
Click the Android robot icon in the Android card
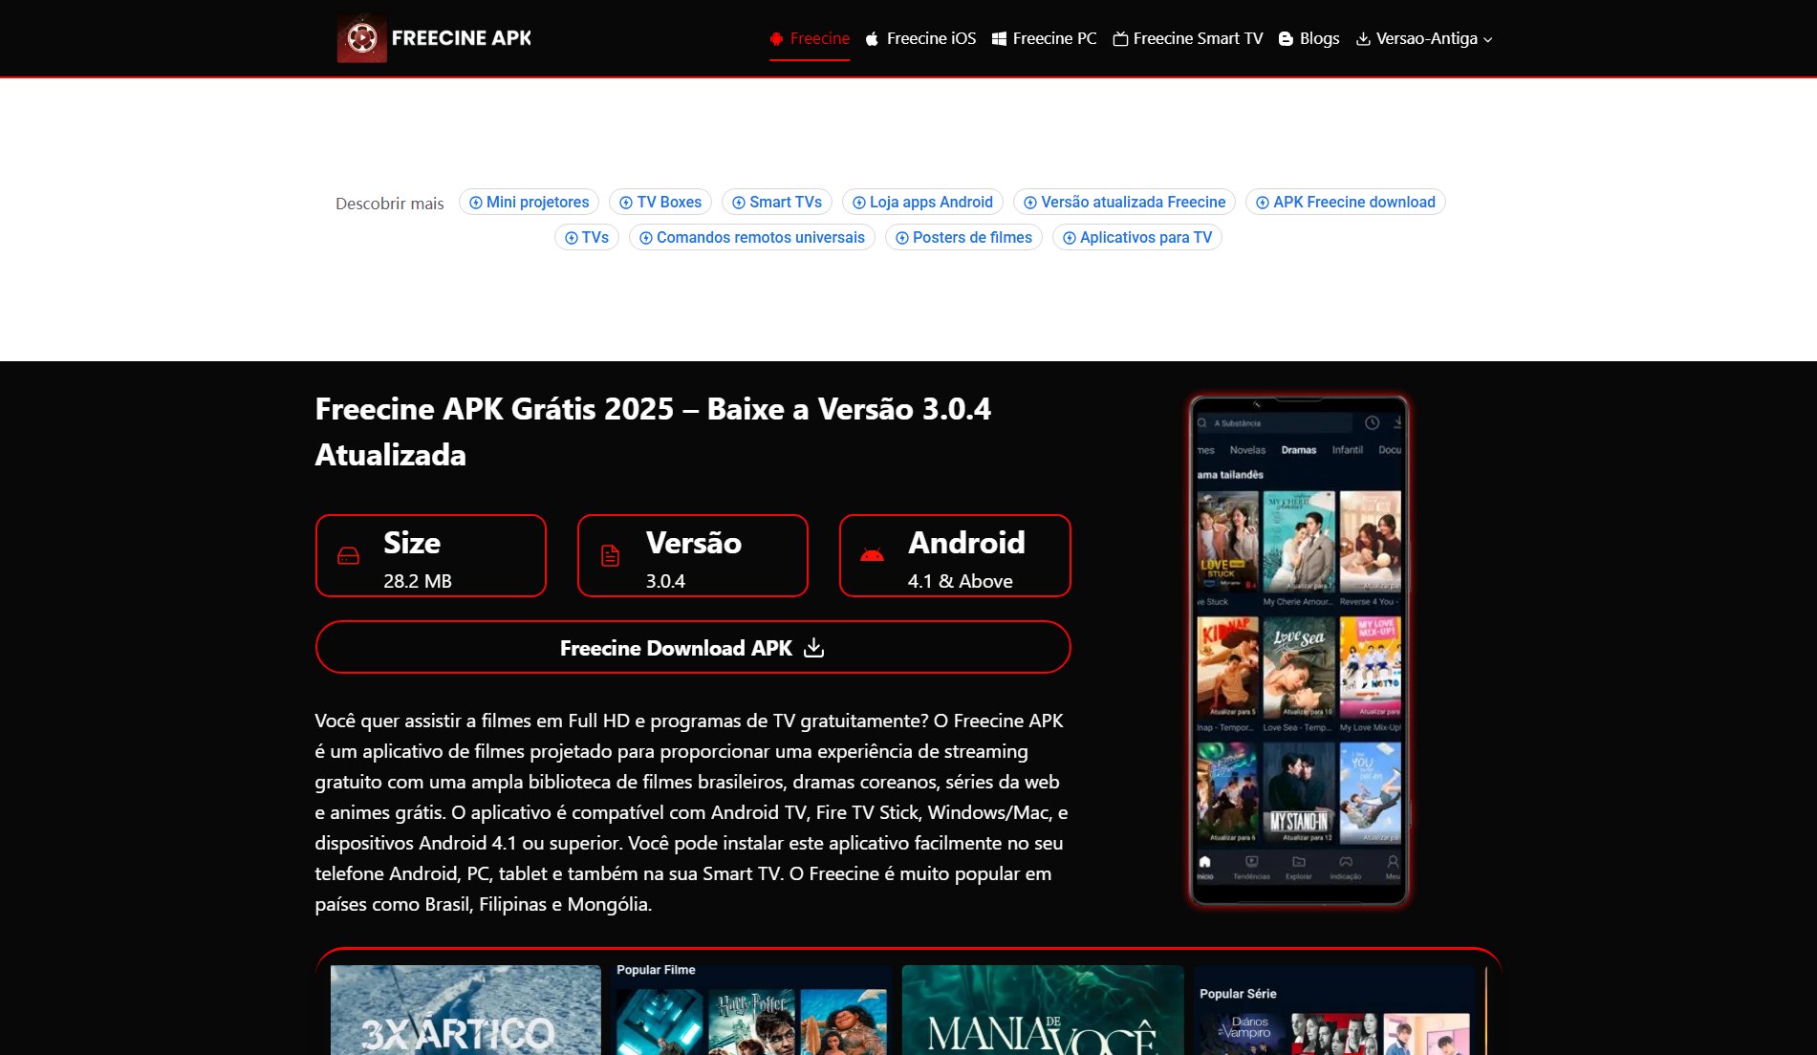tap(873, 553)
